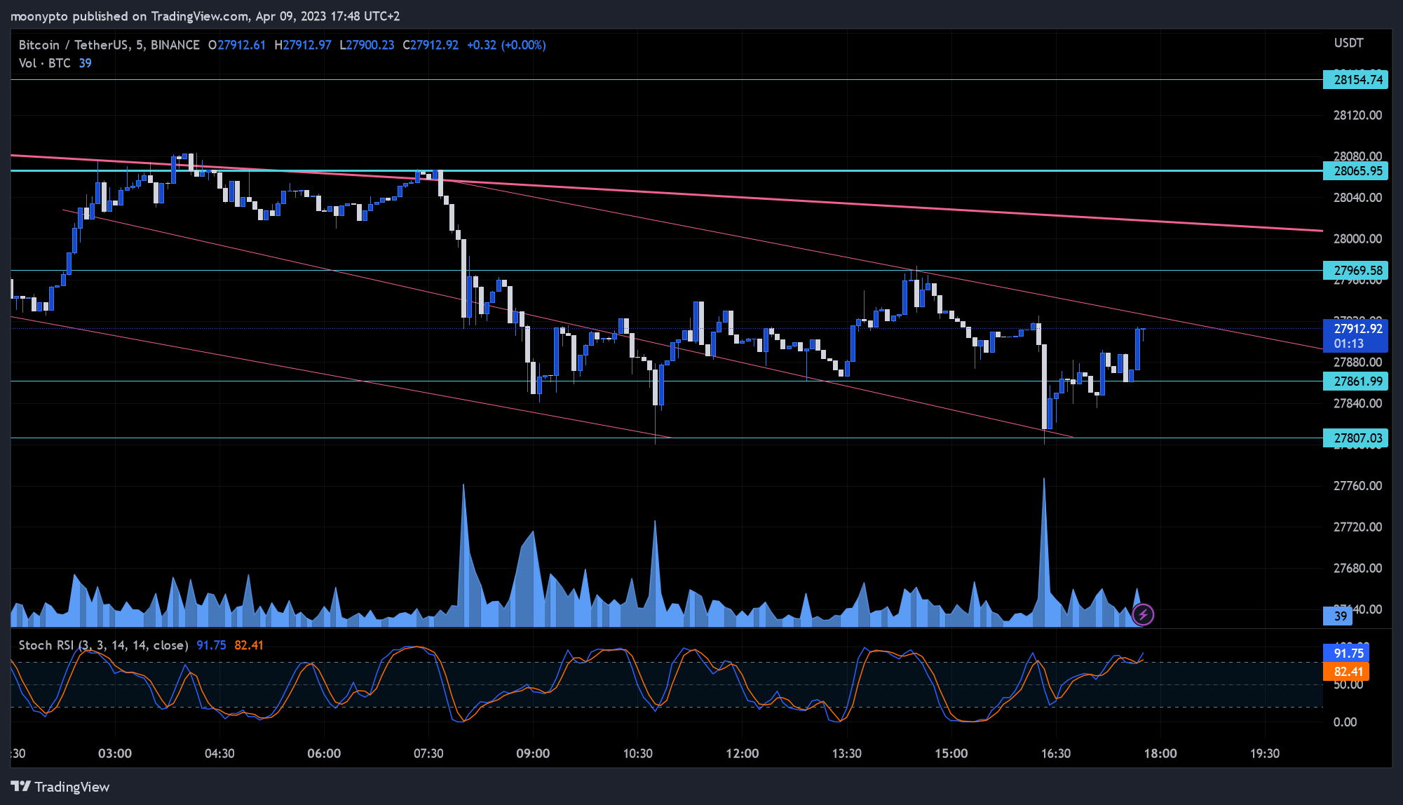The image size is (1403, 805).
Task: Click the 18:00 time axis label
Action: (1160, 754)
